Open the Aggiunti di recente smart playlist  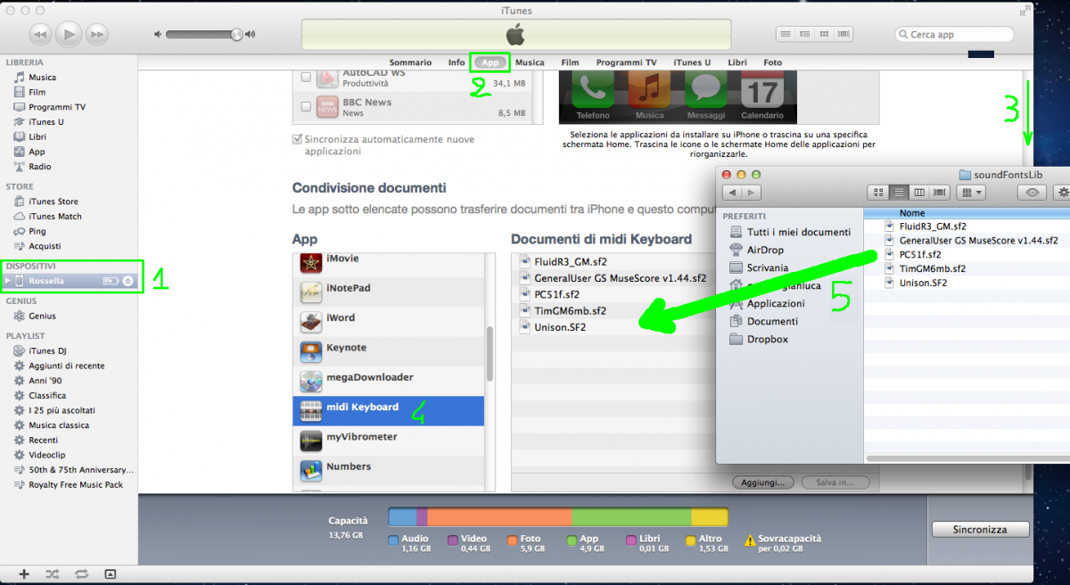click(x=66, y=366)
